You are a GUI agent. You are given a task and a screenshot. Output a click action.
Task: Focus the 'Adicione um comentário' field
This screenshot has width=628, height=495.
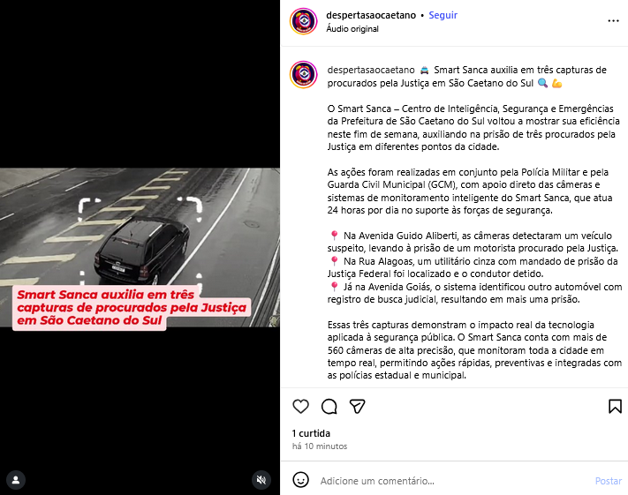(452, 481)
